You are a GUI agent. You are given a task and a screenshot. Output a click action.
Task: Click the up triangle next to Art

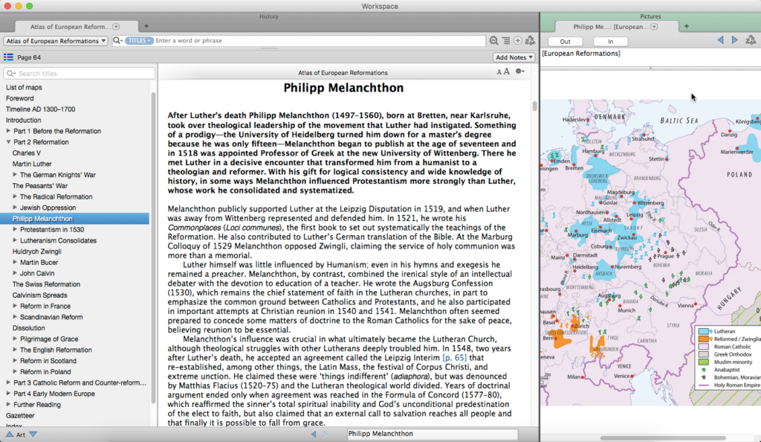9,435
